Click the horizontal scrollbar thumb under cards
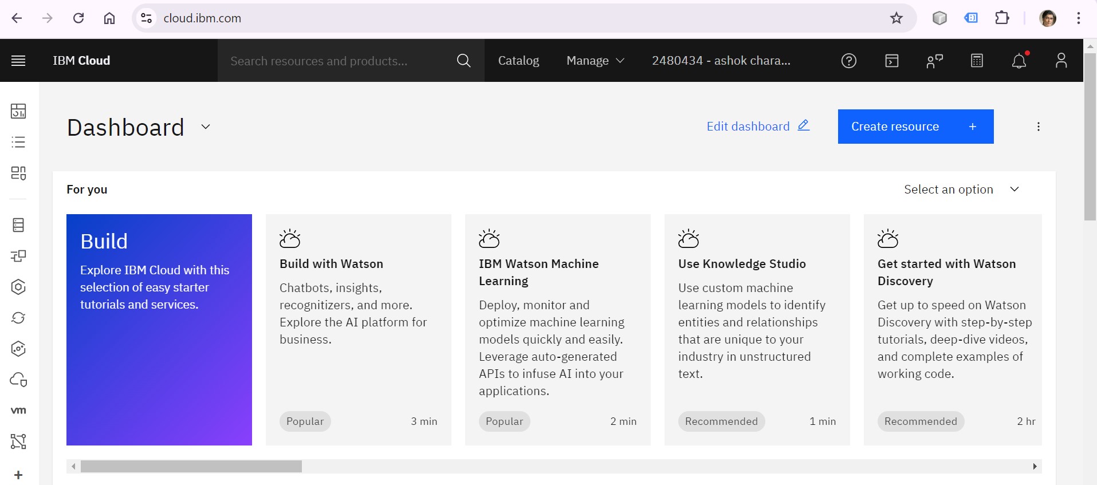The image size is (1097, 485). (191, 467)
